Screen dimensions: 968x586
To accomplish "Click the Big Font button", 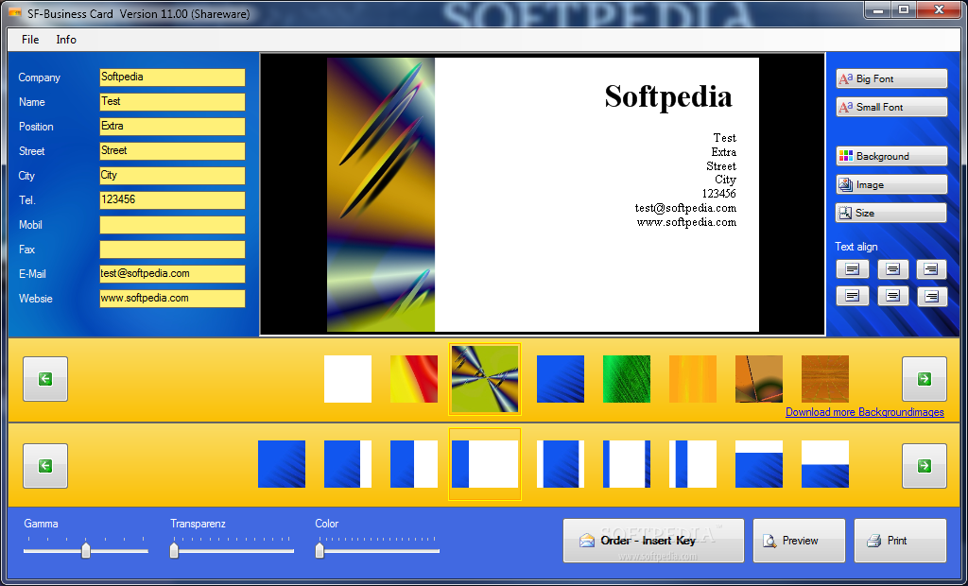I will coord(891,78).
